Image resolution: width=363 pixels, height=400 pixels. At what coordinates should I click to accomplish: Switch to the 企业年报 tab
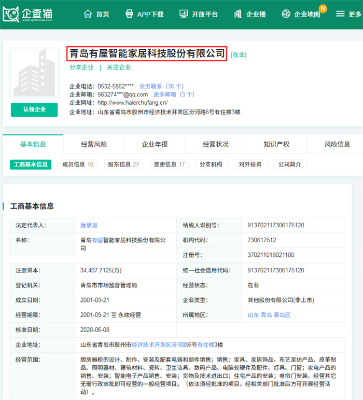pyautogui.click(x=155, y=144)
